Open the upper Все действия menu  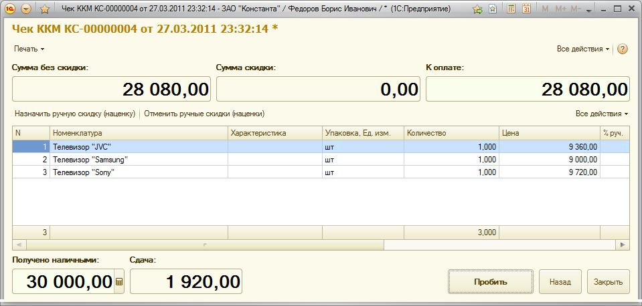coord(584,49)
